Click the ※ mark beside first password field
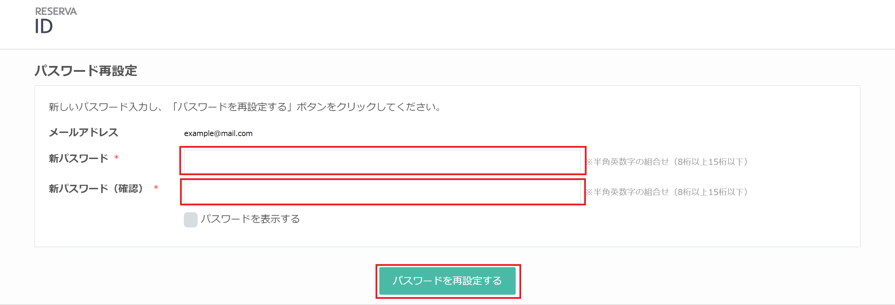This screenshot has width=895, height=305. click(589, 162)
